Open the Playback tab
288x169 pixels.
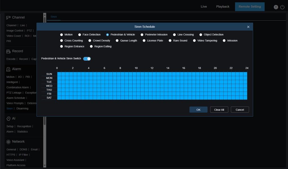tap(222, 6)
